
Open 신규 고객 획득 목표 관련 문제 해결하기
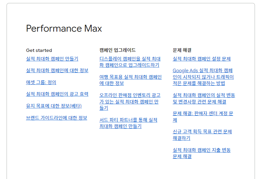point(202,135)
